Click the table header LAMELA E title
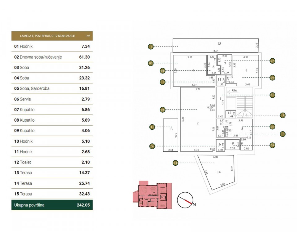 (x=52, y=36)
